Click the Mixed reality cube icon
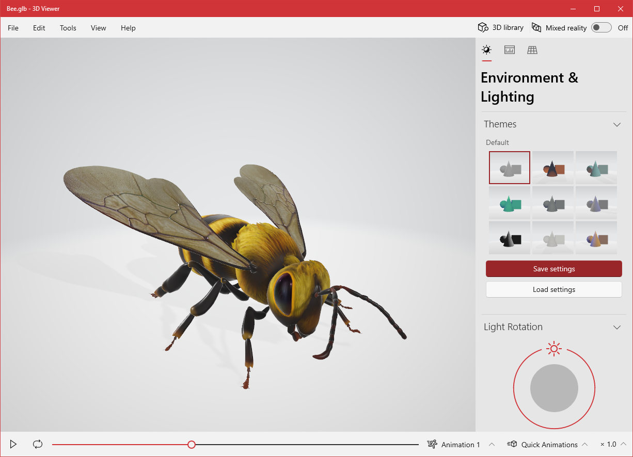The image size is (633, 457). pos(536,28)
